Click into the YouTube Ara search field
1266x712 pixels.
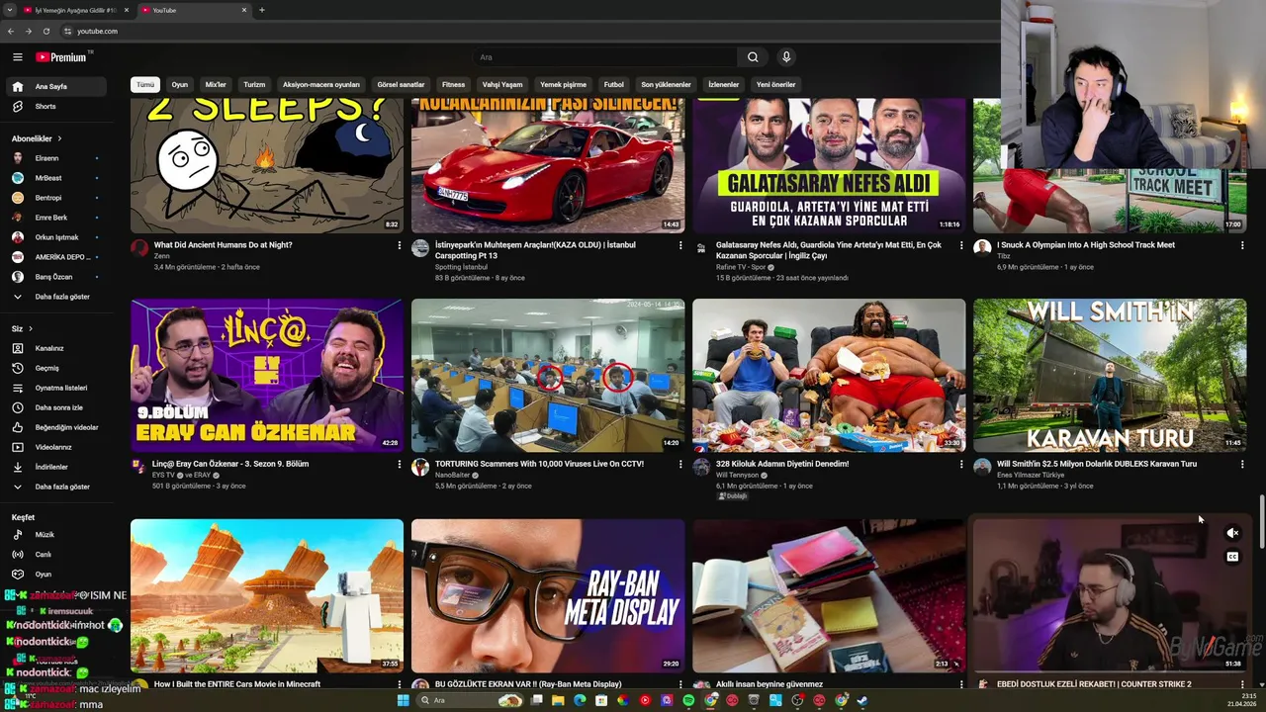tap(605, 57)
